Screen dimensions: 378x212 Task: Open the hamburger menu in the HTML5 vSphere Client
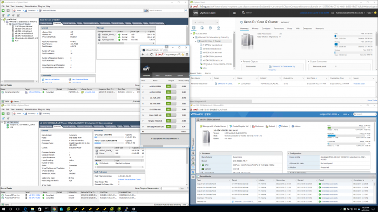234,13
